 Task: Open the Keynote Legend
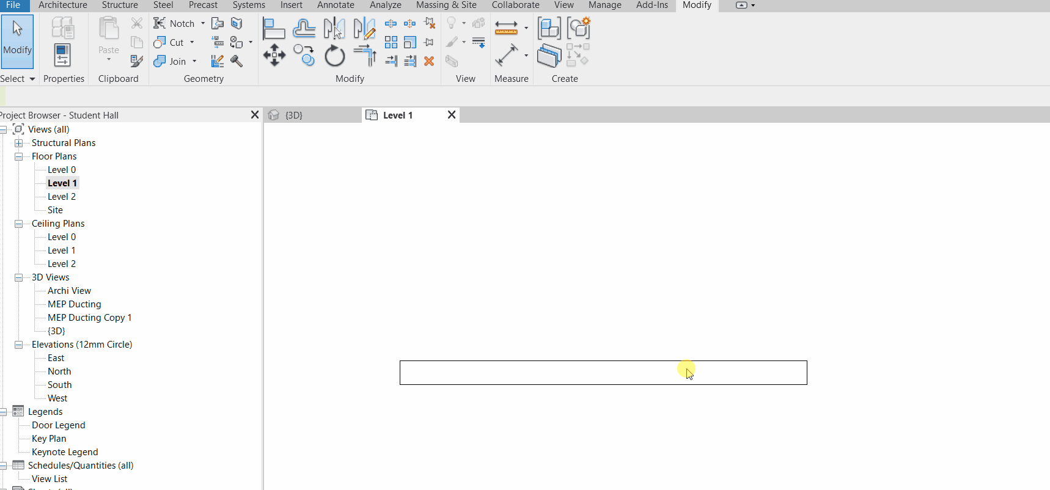click(65, 452)
